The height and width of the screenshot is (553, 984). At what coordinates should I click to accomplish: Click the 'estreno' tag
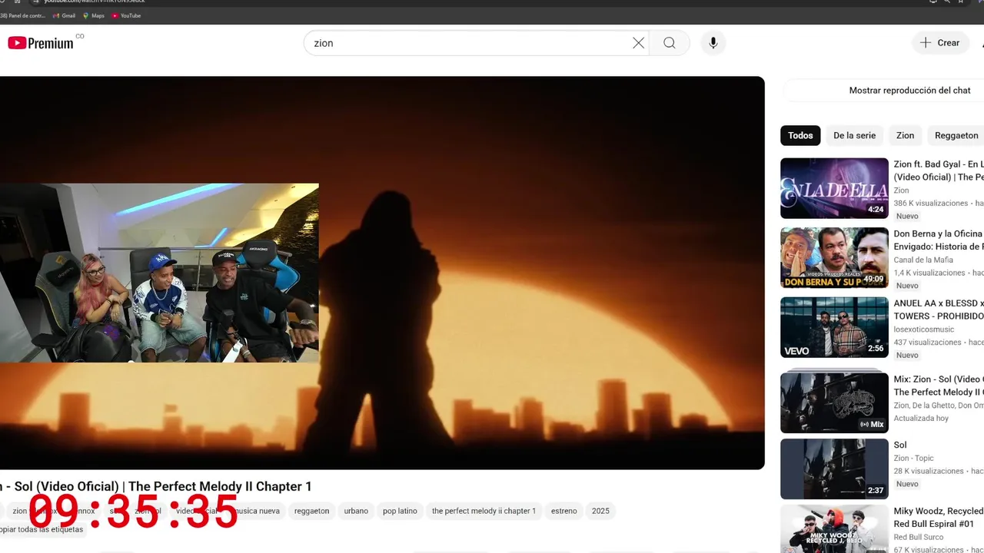[563, 511]
